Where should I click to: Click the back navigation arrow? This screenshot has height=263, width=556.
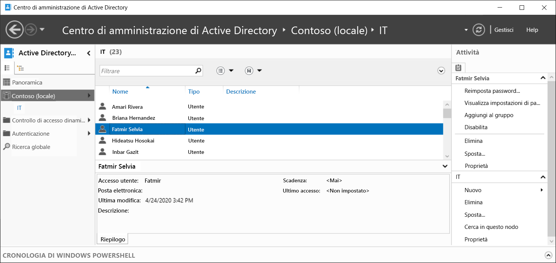tap(14, 30)
